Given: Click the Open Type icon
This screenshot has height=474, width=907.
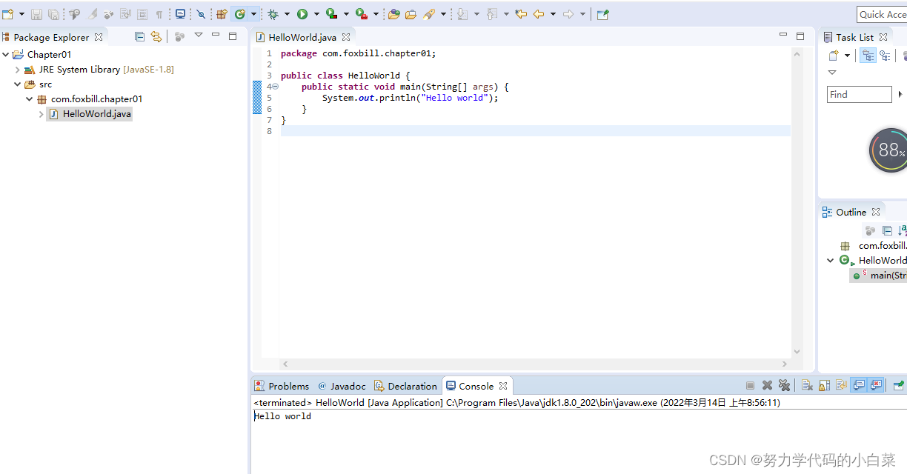Looking at the screenshot, I should click(394, 14).
